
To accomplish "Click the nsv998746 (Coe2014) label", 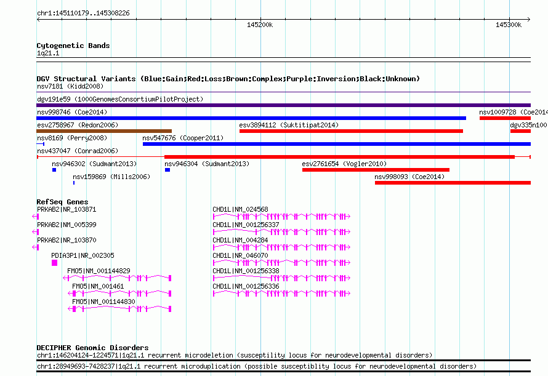I will tap(72, 112).
